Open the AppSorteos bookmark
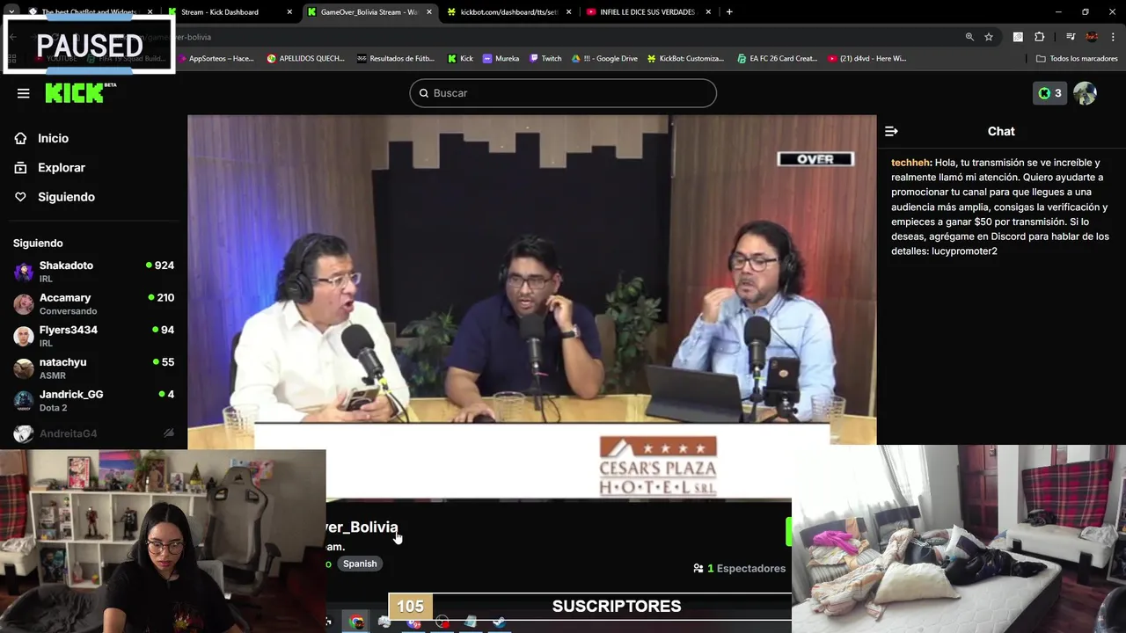Image resolution: width=1126 pixels, height=633 pixels. (216, 59)
